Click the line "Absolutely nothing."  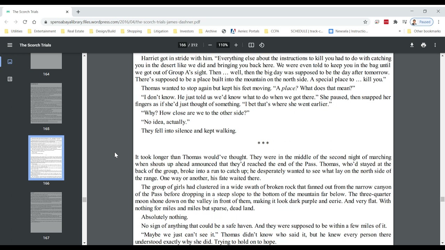point(164,217)
